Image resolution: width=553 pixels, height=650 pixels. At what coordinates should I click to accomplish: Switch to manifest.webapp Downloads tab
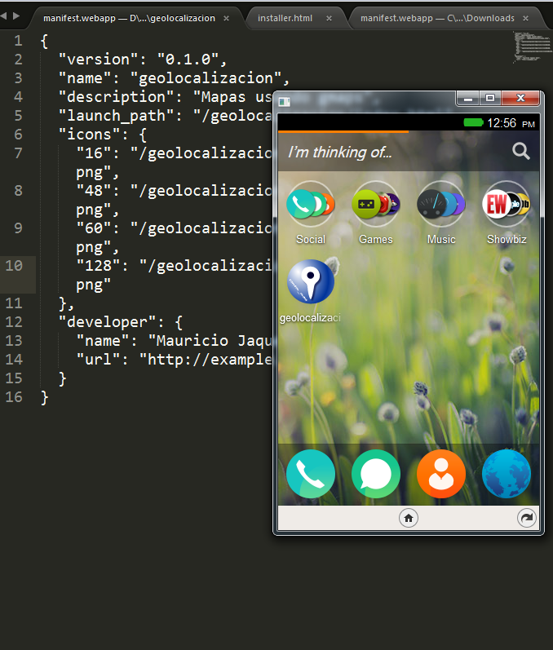(437, 18)
